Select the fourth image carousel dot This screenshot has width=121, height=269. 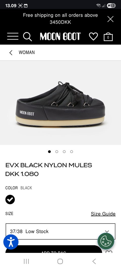click(x=72, y=152)
